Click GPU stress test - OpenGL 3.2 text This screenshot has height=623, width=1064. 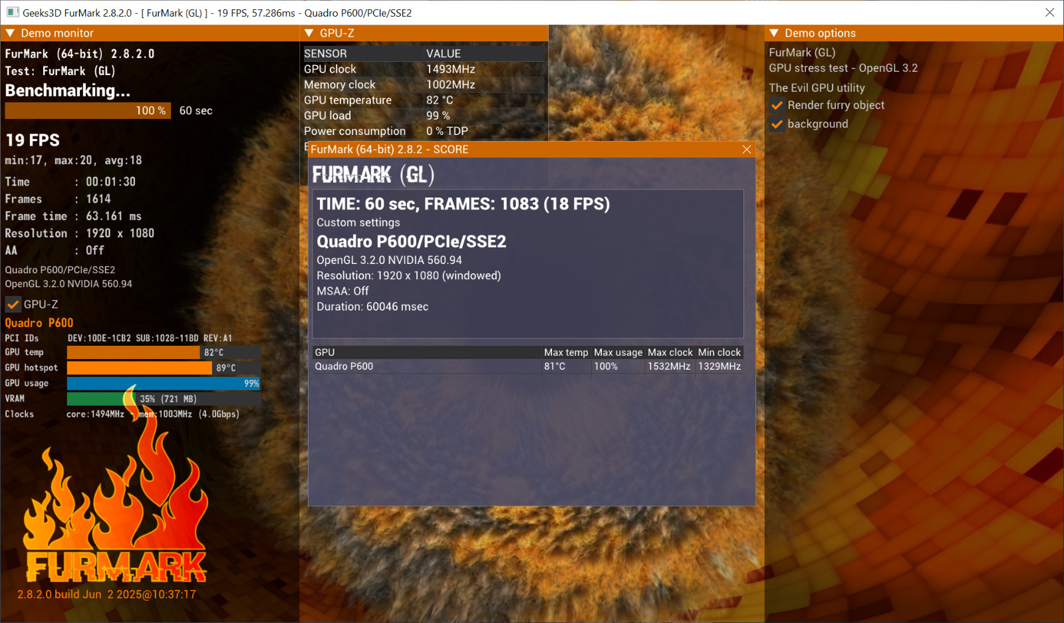click(x=843, y=68)
